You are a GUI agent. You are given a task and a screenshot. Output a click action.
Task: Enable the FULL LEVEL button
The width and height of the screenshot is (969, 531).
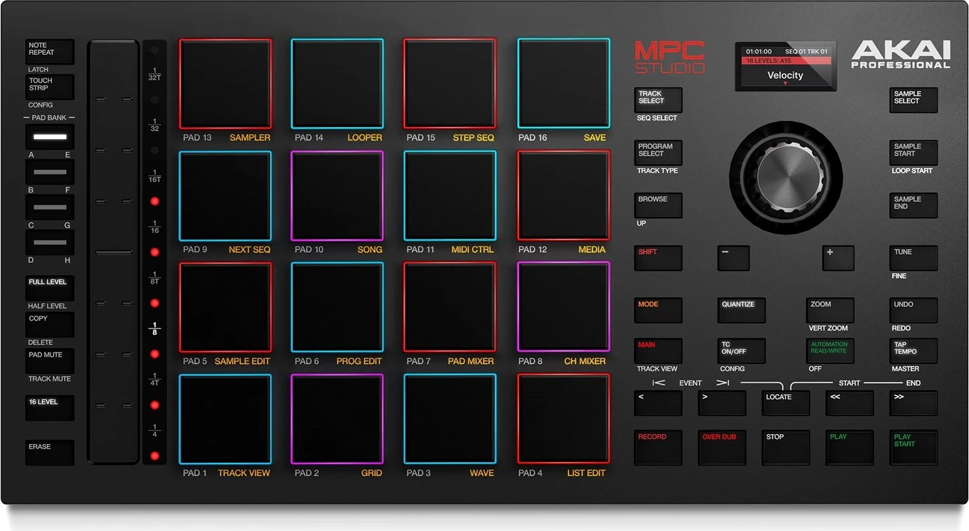click(50, 288)
